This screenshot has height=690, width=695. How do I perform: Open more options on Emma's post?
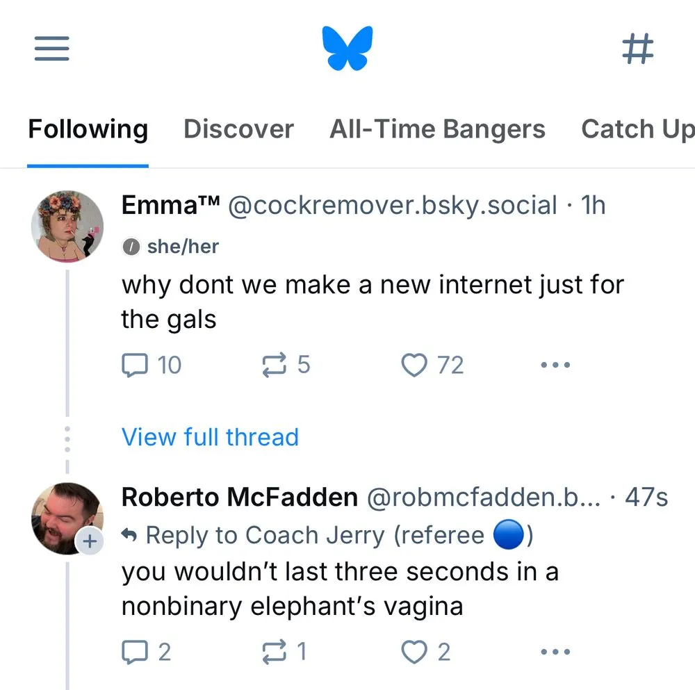point(555,365)
